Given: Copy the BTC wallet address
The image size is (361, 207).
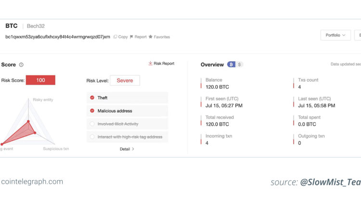Looking at the screenshot, I should click(x=121, y=37).
